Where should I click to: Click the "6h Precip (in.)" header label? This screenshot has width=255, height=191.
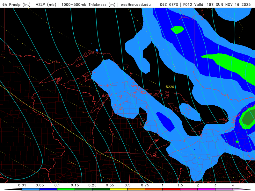pos(17,4)
